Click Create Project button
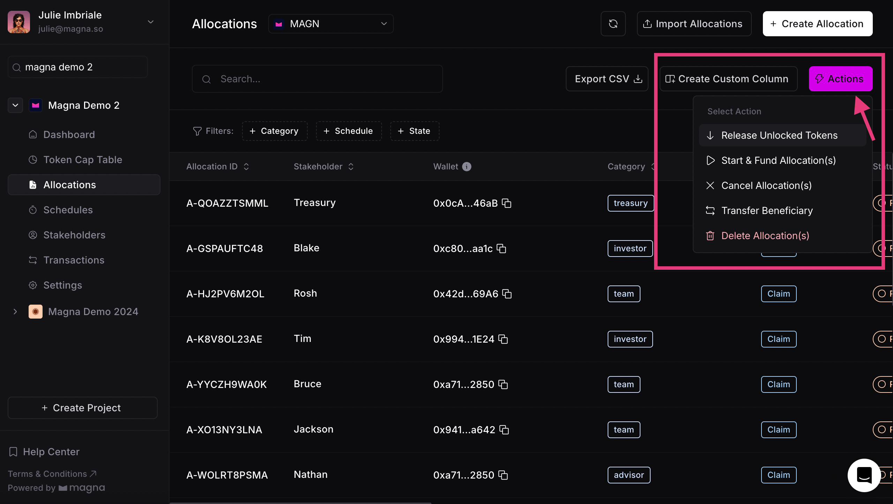Viewport: 893px width, 504px height. pos(83,408)
